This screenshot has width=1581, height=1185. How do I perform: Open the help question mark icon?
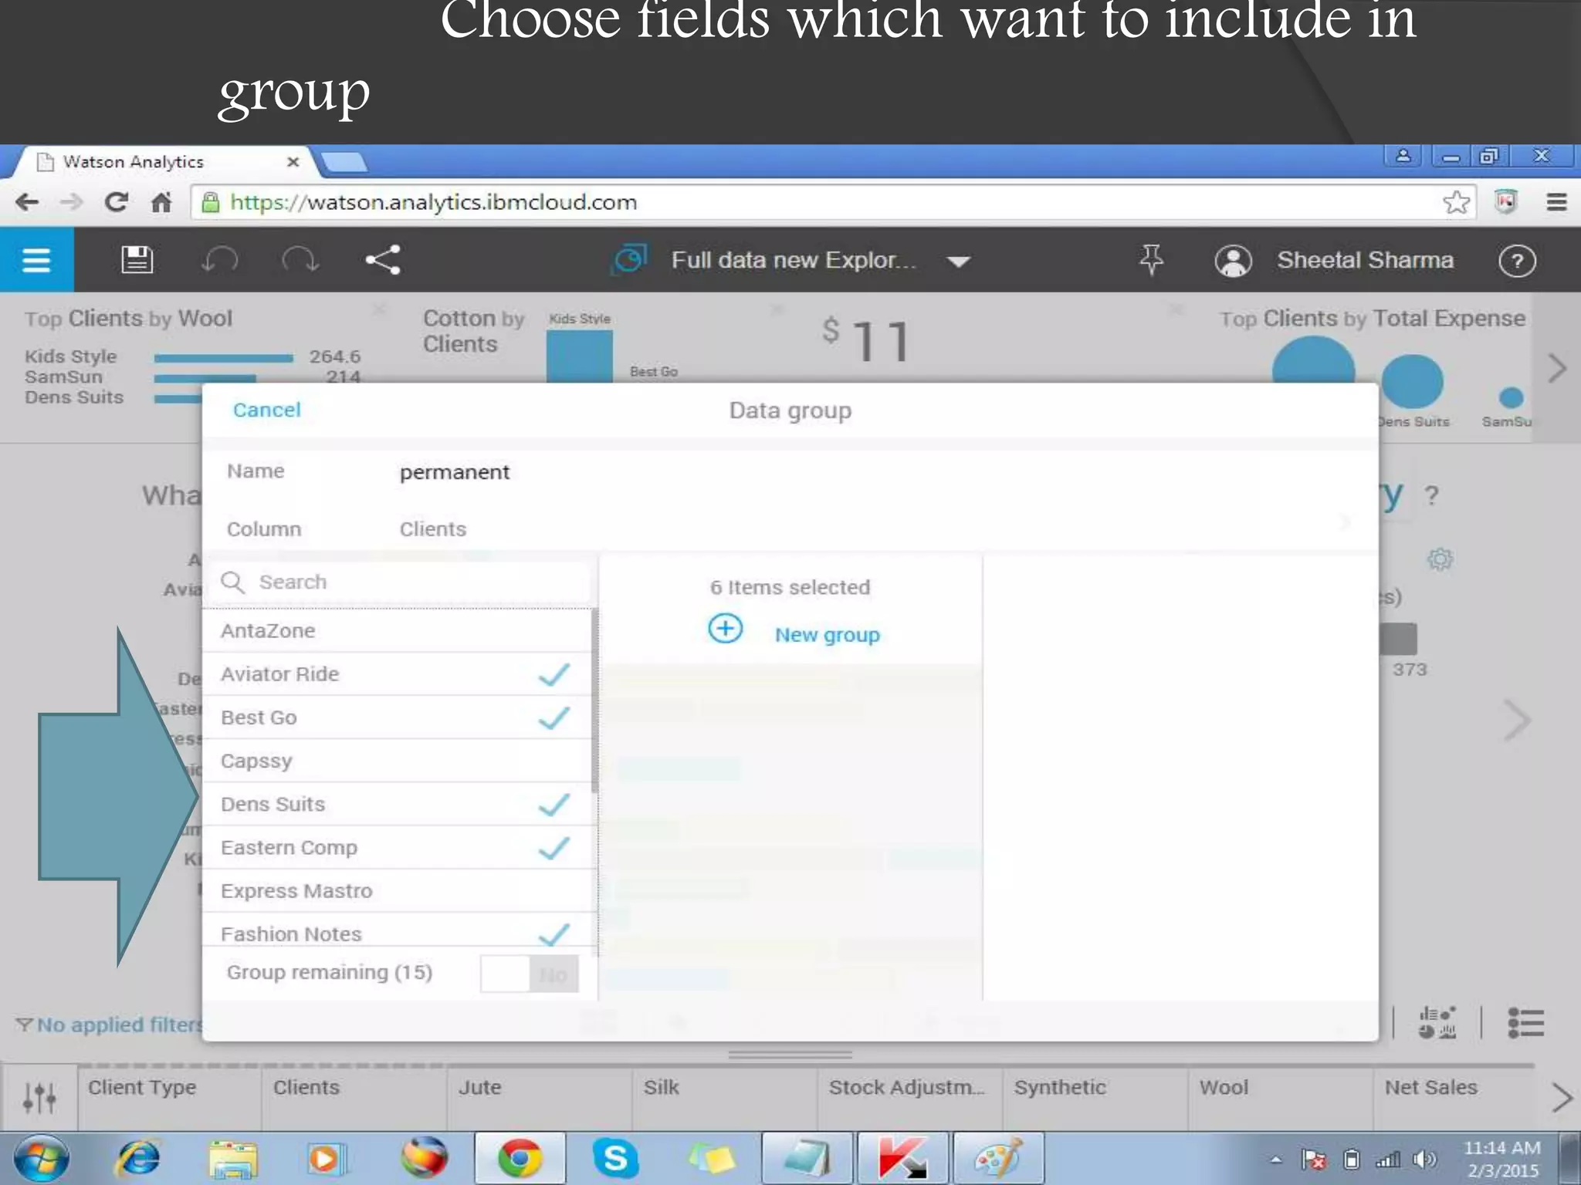(1517, 261)
